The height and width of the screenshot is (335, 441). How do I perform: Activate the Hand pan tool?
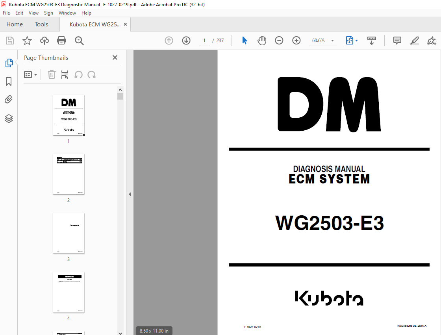click(262, 41)
